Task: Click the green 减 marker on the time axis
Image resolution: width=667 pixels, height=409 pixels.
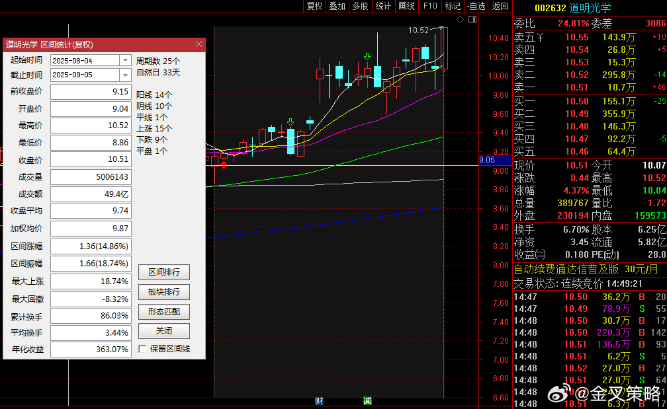Action: coord(367,401)
